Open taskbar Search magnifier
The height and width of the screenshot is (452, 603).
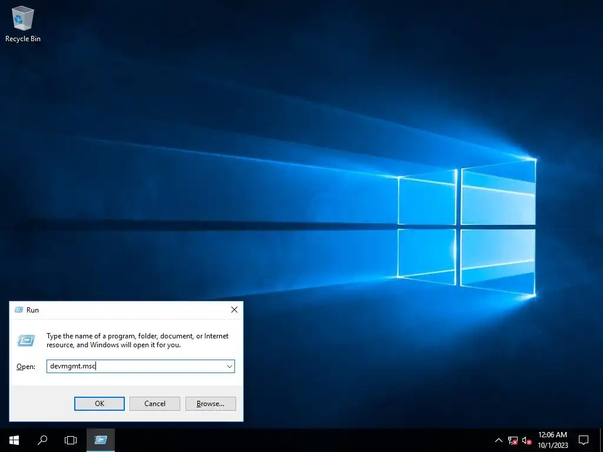pyautogui.click(x=42, y=440)
